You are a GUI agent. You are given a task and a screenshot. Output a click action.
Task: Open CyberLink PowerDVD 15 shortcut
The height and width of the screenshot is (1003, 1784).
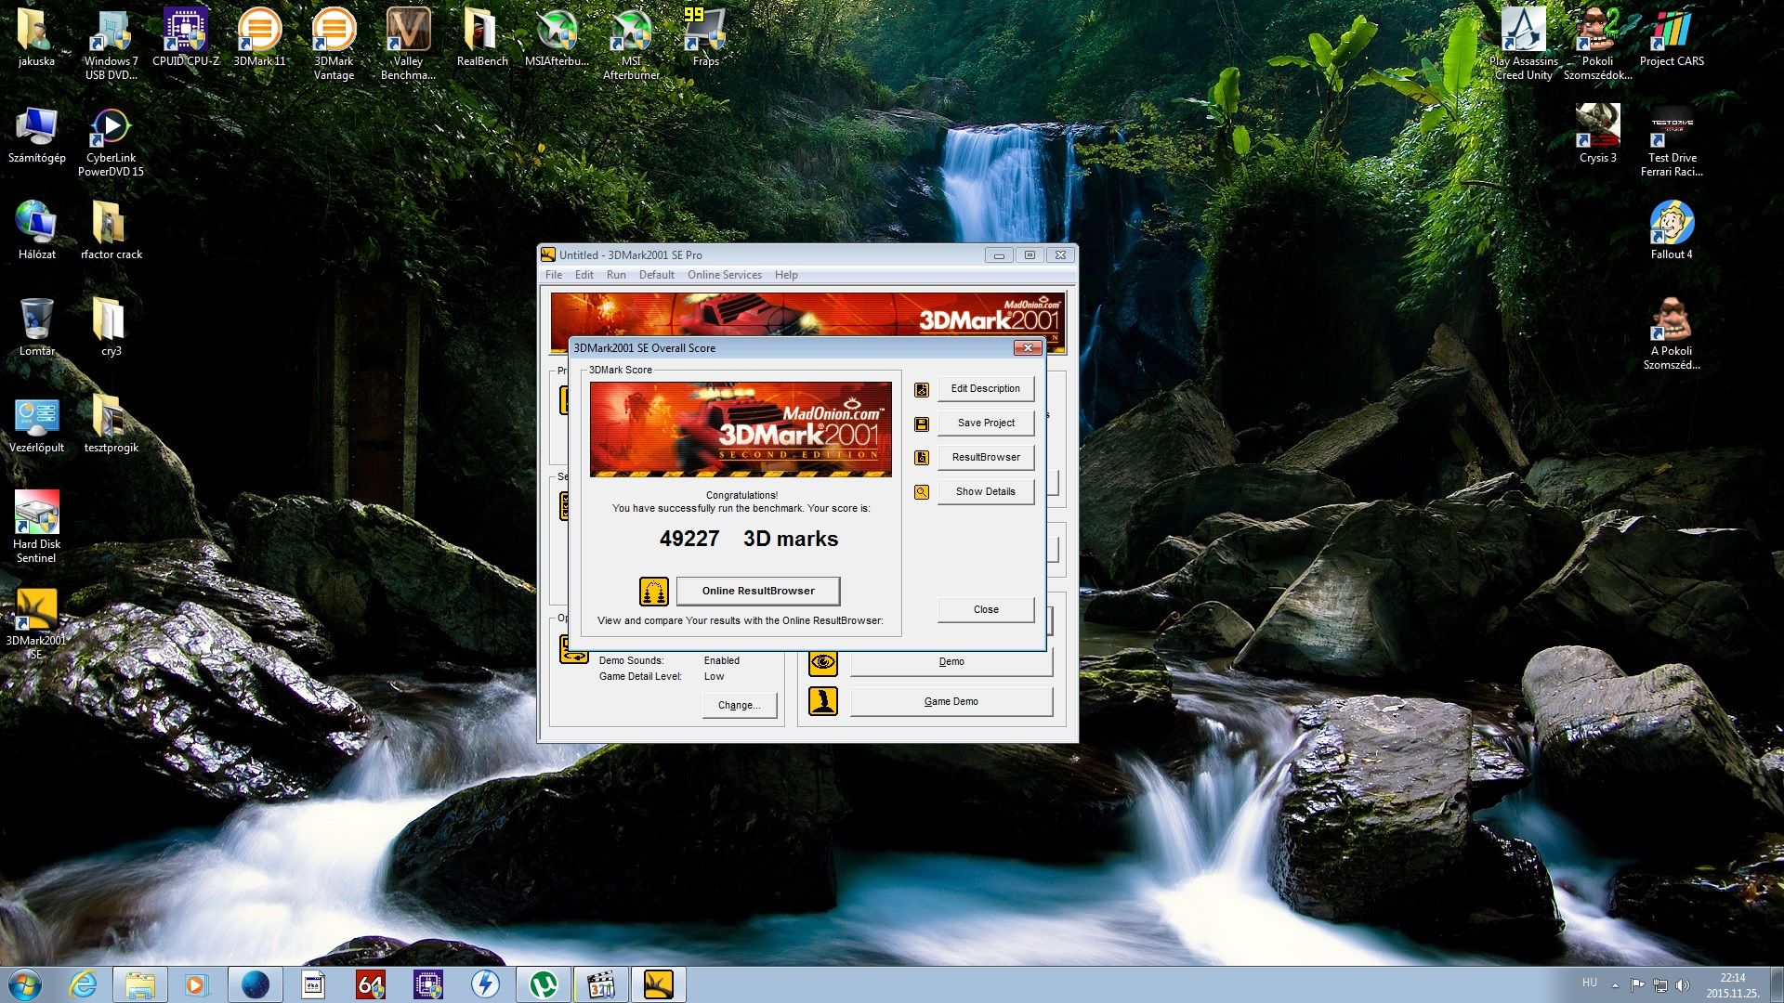[x=111, y=141]
